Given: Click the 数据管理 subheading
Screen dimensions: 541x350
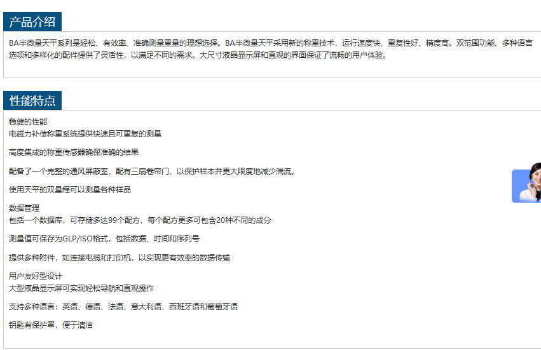Looking at the screenshot, I should [24, 208].
